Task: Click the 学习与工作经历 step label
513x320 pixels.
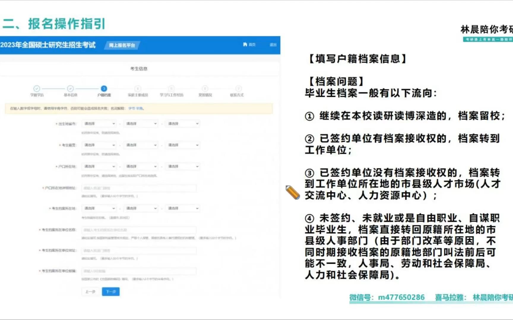Action: tap(172, 95)
